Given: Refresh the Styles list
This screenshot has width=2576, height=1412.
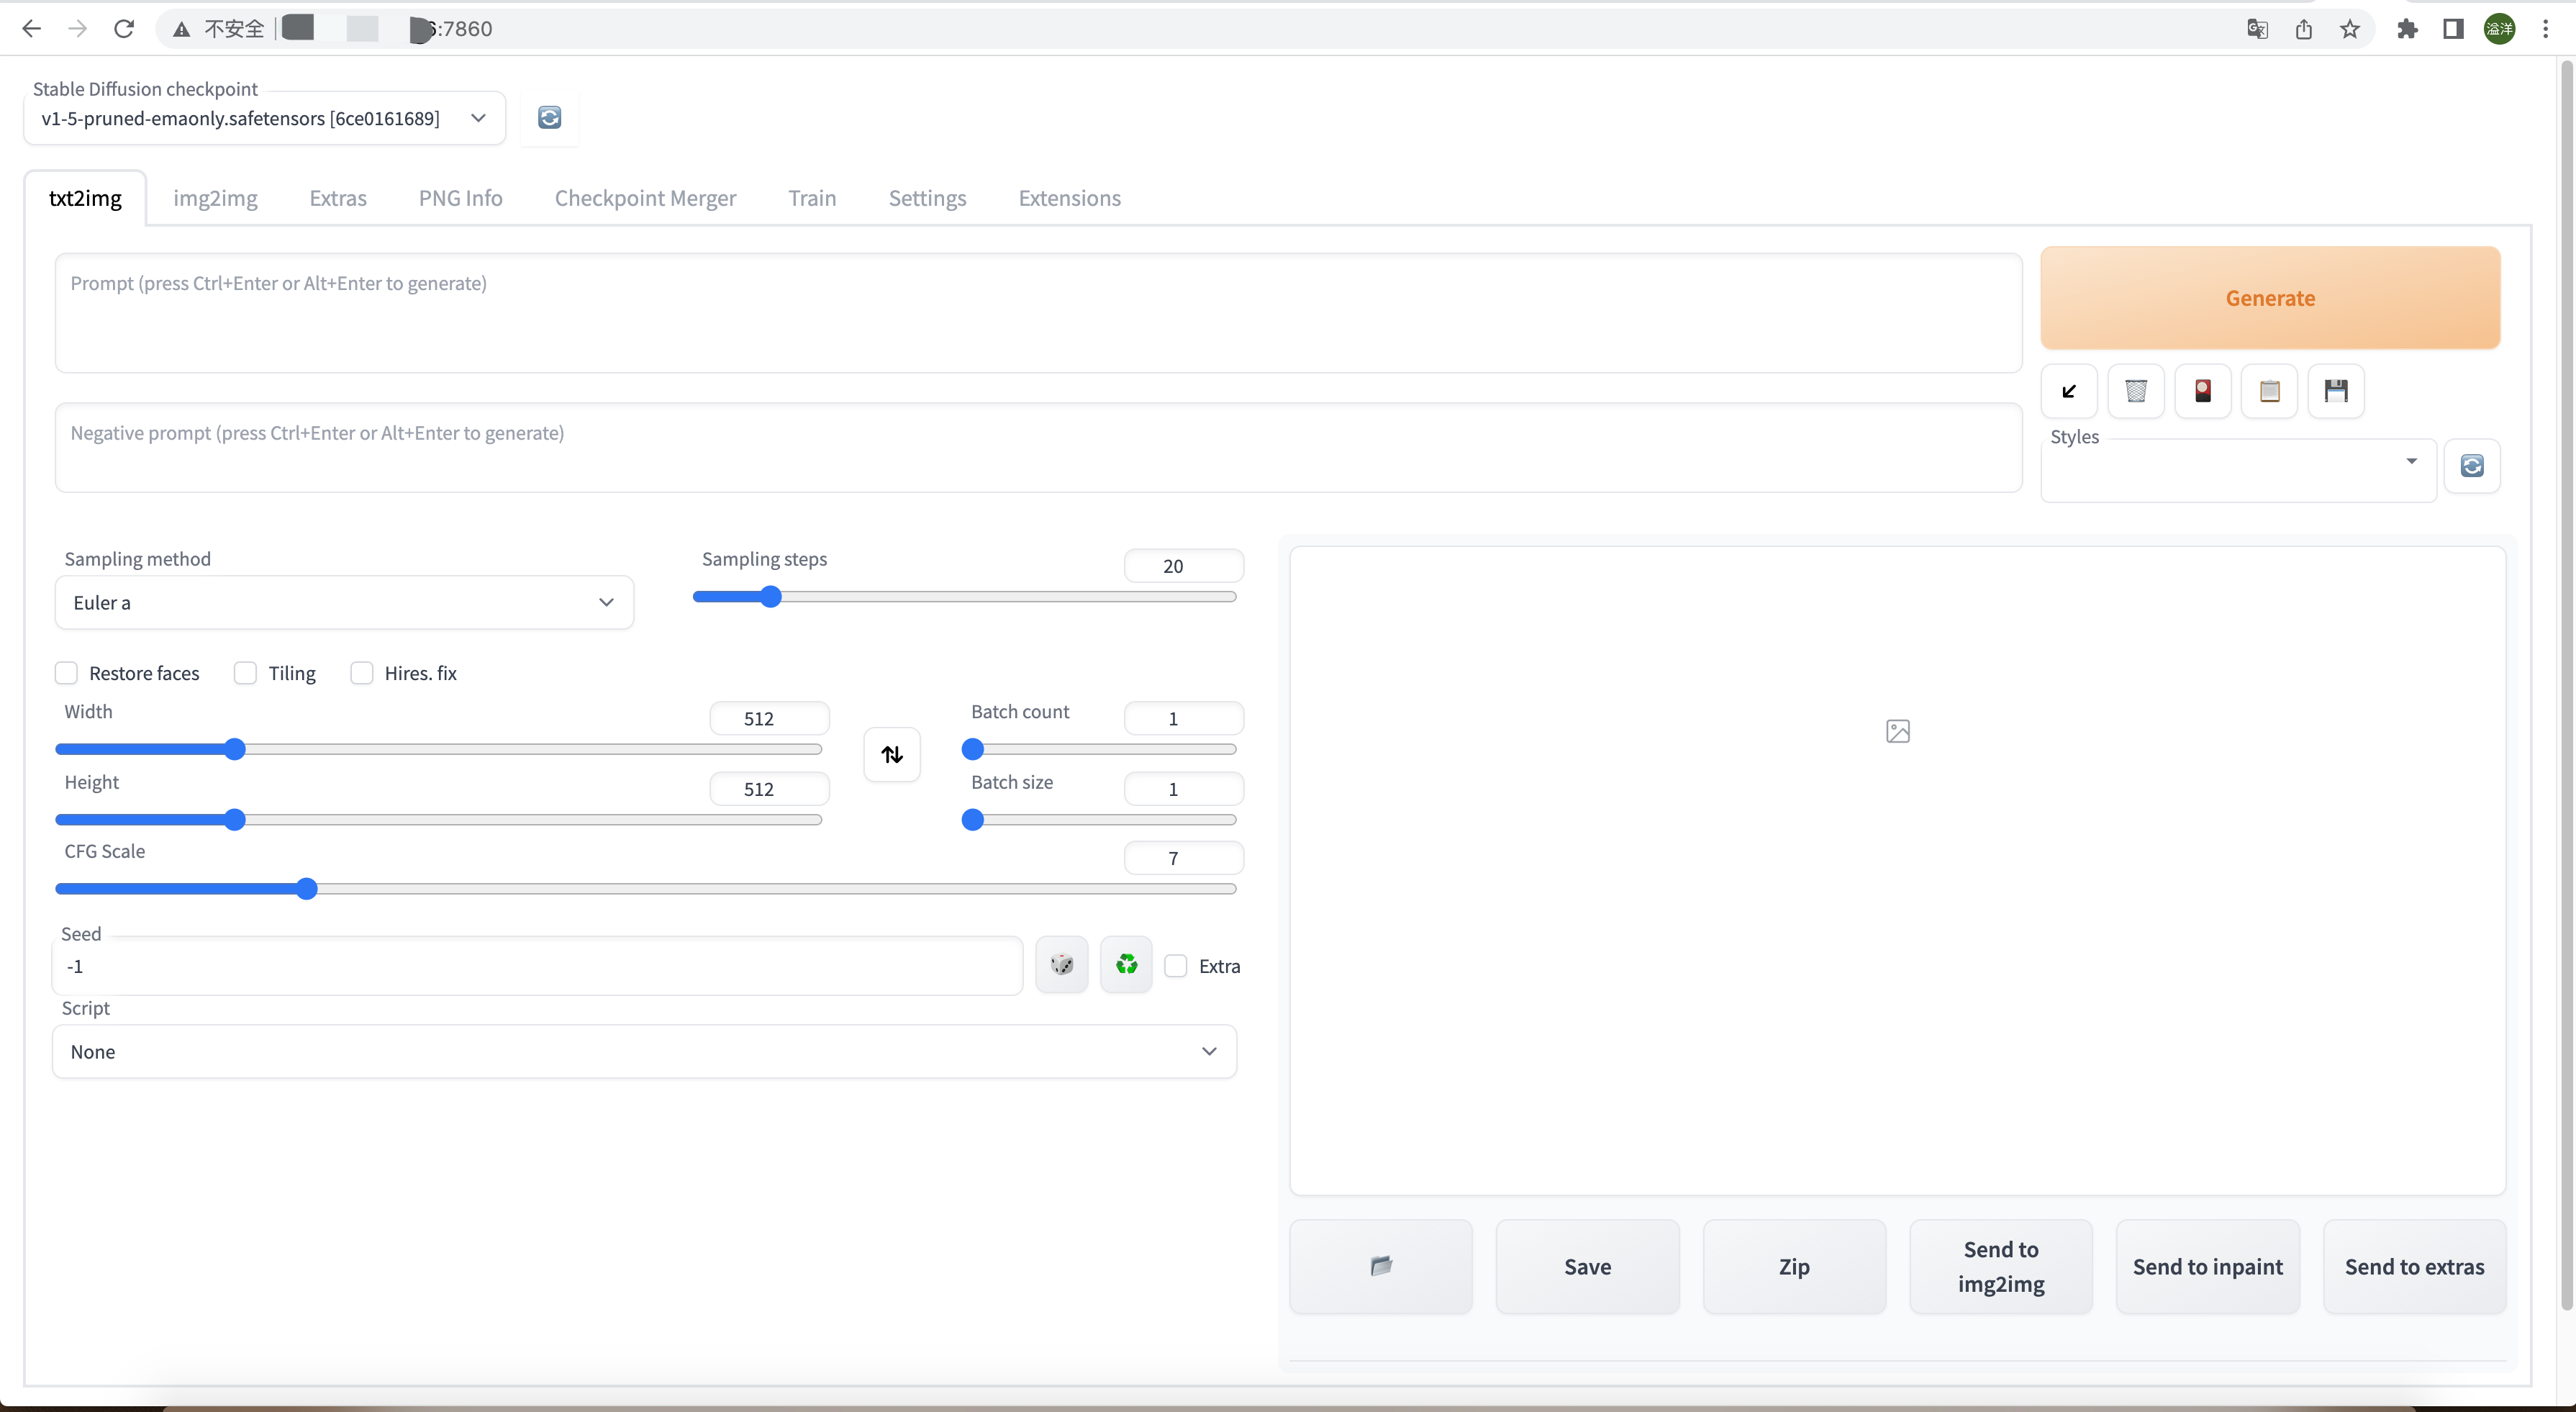Looking at the screenshot, I should coord(2472,466).
